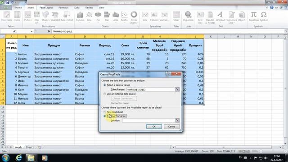Collapse dialog via Location selector button
The image size is (288, 162).
177,121
